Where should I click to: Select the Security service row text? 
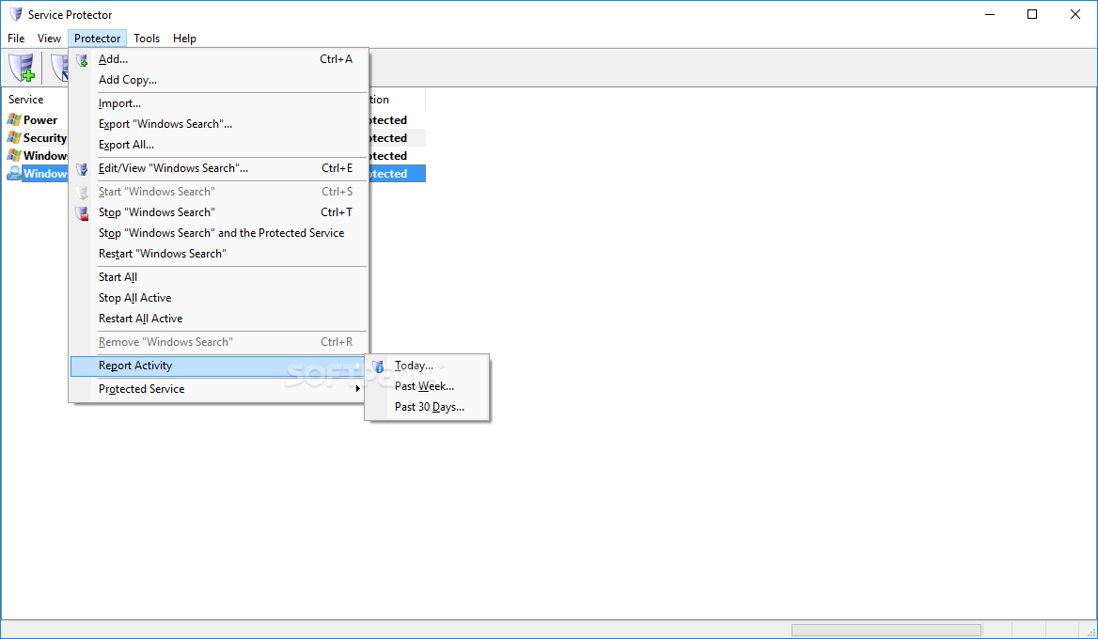click(45, 138)
